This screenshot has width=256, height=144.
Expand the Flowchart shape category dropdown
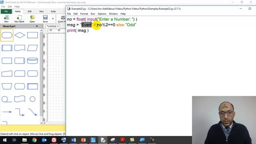pyautogui.click(x=37, y=26)
